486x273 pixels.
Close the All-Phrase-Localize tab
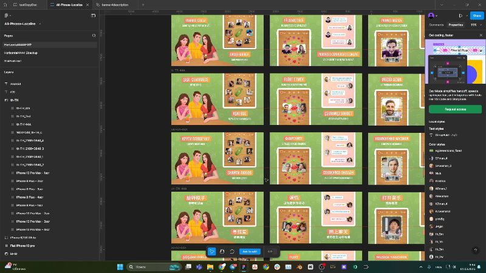tap(87, 5)
